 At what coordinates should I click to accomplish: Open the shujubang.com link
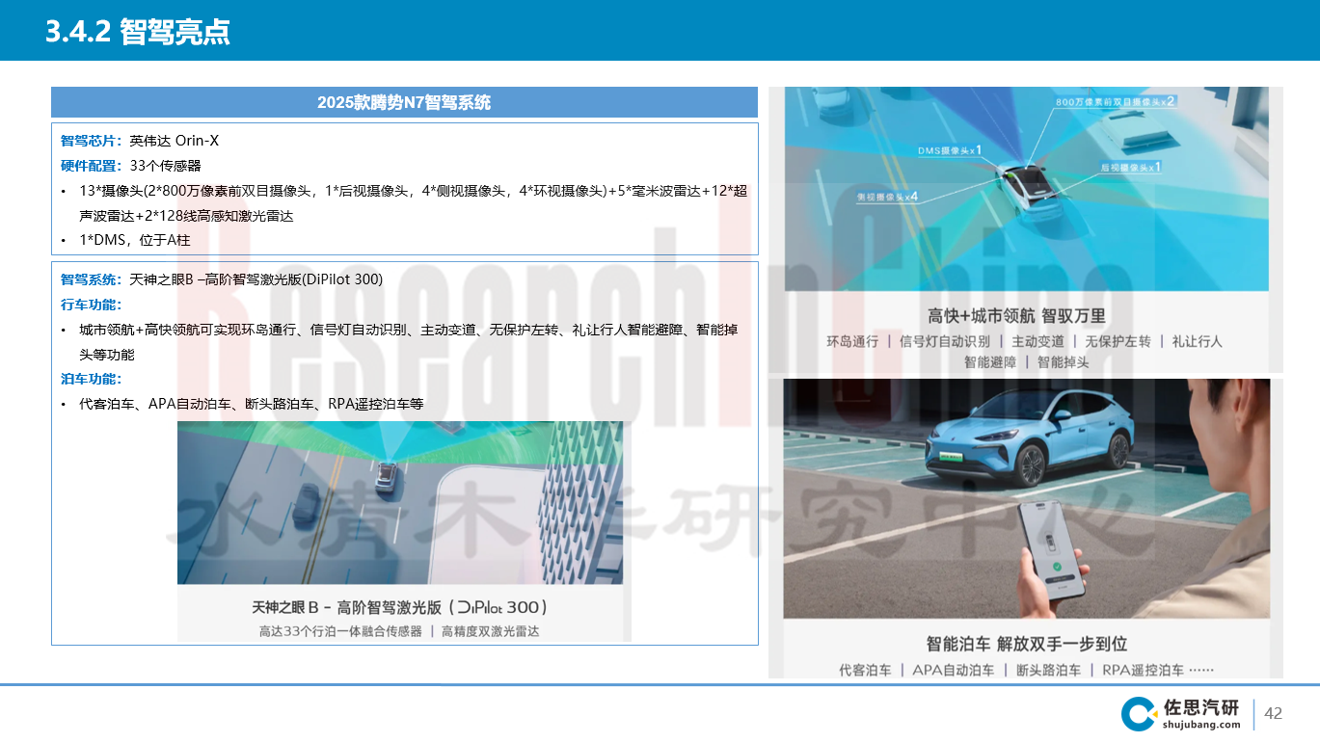pos(1201,725)
